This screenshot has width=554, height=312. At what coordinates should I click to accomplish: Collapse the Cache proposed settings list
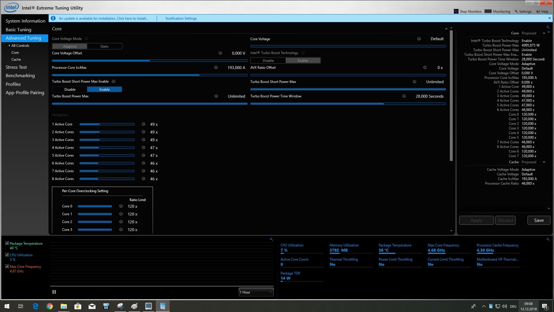544,162
